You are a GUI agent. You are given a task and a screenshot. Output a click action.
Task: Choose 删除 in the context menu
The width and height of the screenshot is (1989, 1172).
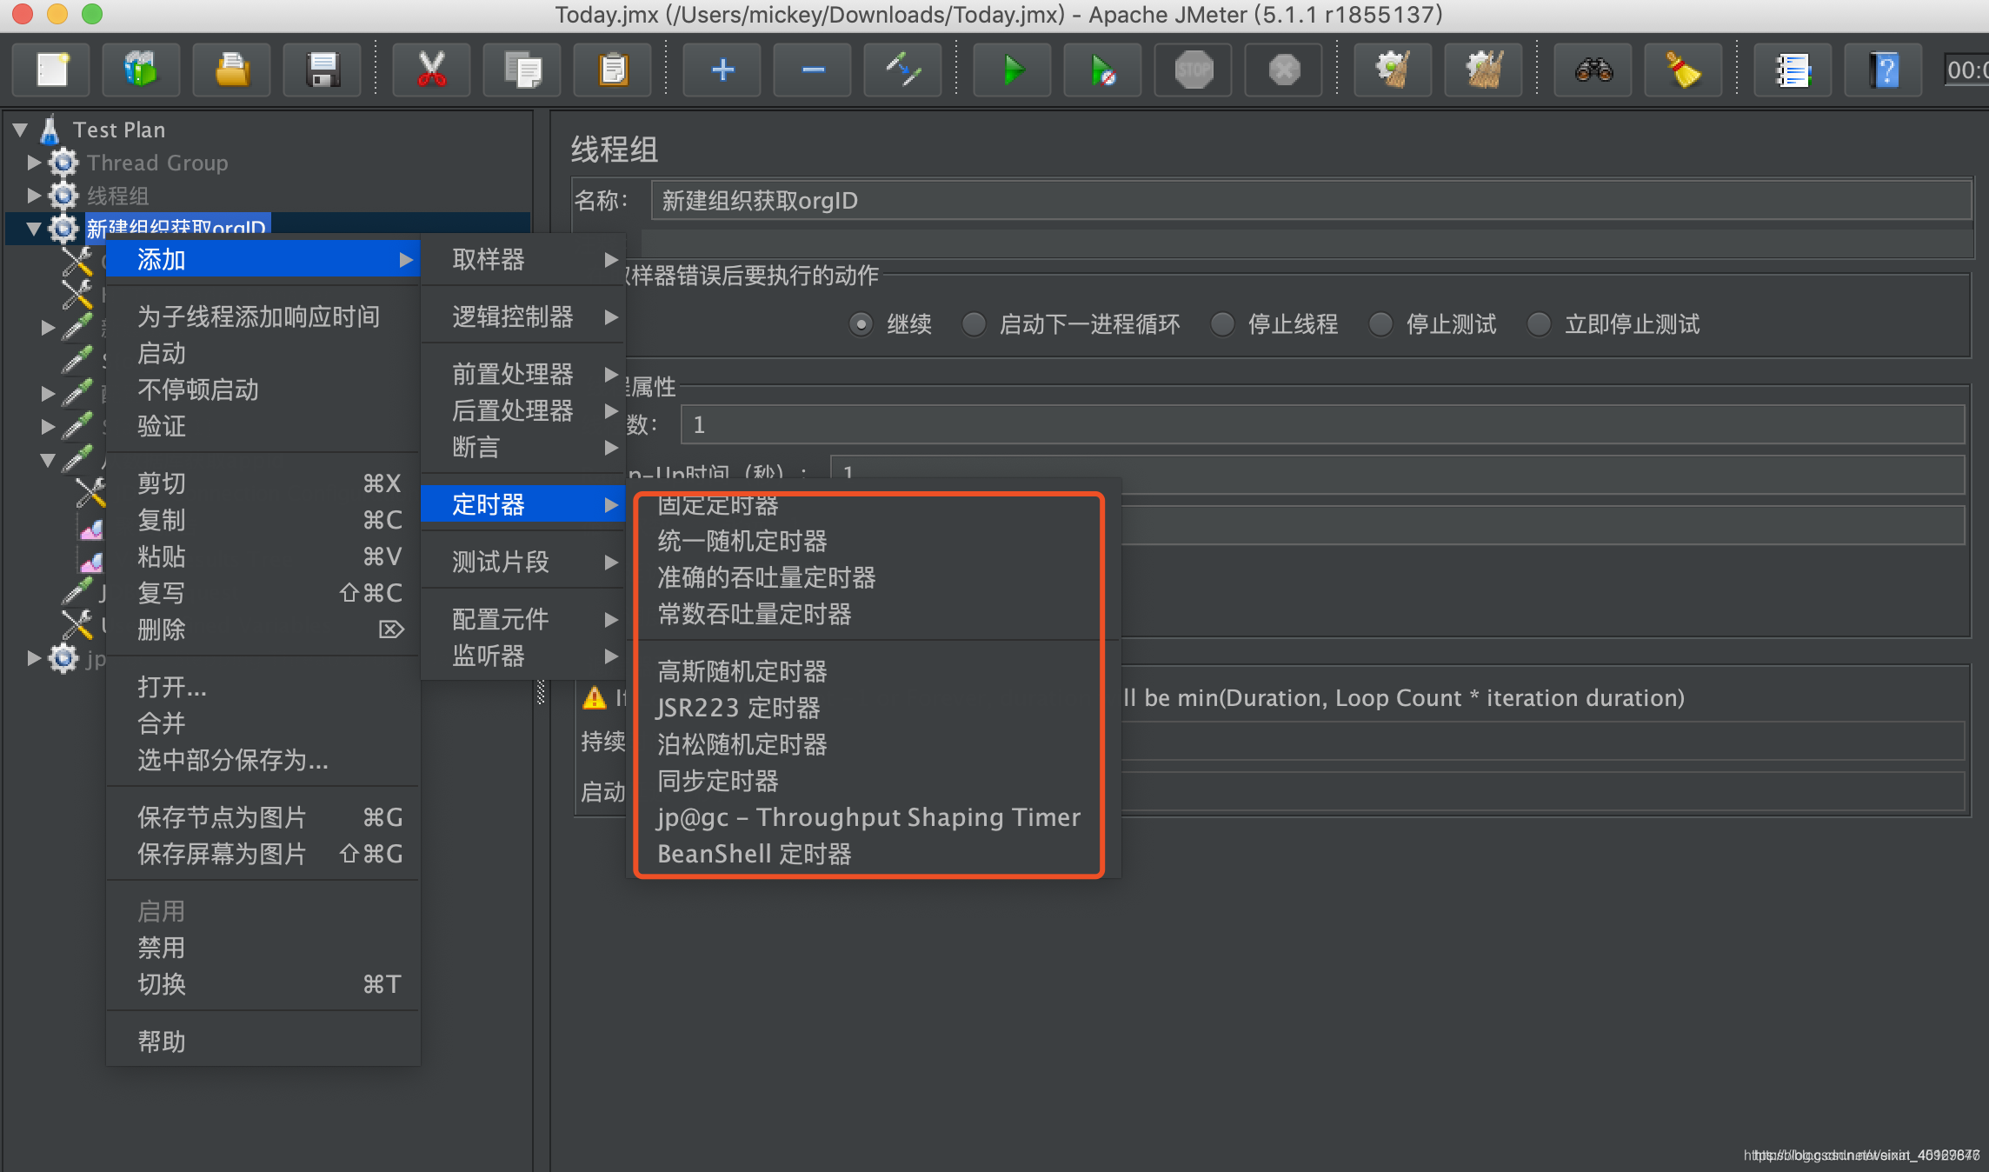point(263,629)
